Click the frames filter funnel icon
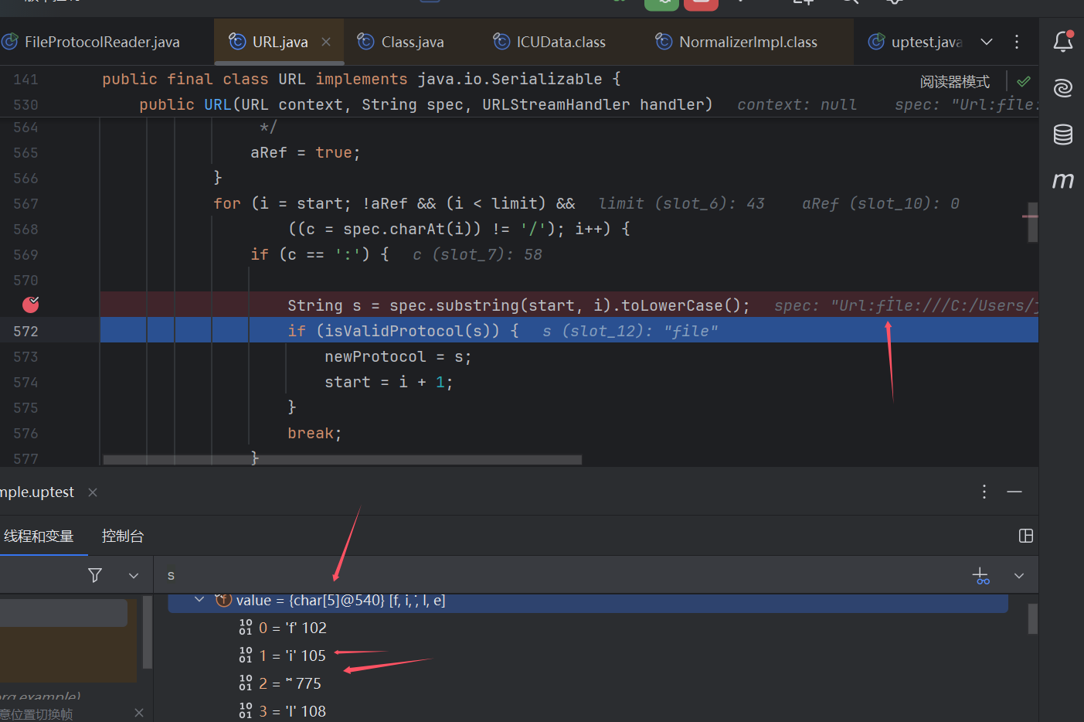This screenshot has width=1084, height=722. click(x=95, y=575)
